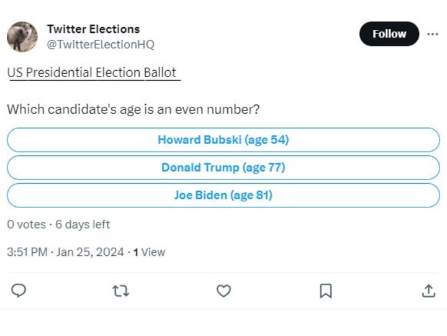Open the @TwitterElectionHQ handle link
447x336 pixels.
coord(101,45)
